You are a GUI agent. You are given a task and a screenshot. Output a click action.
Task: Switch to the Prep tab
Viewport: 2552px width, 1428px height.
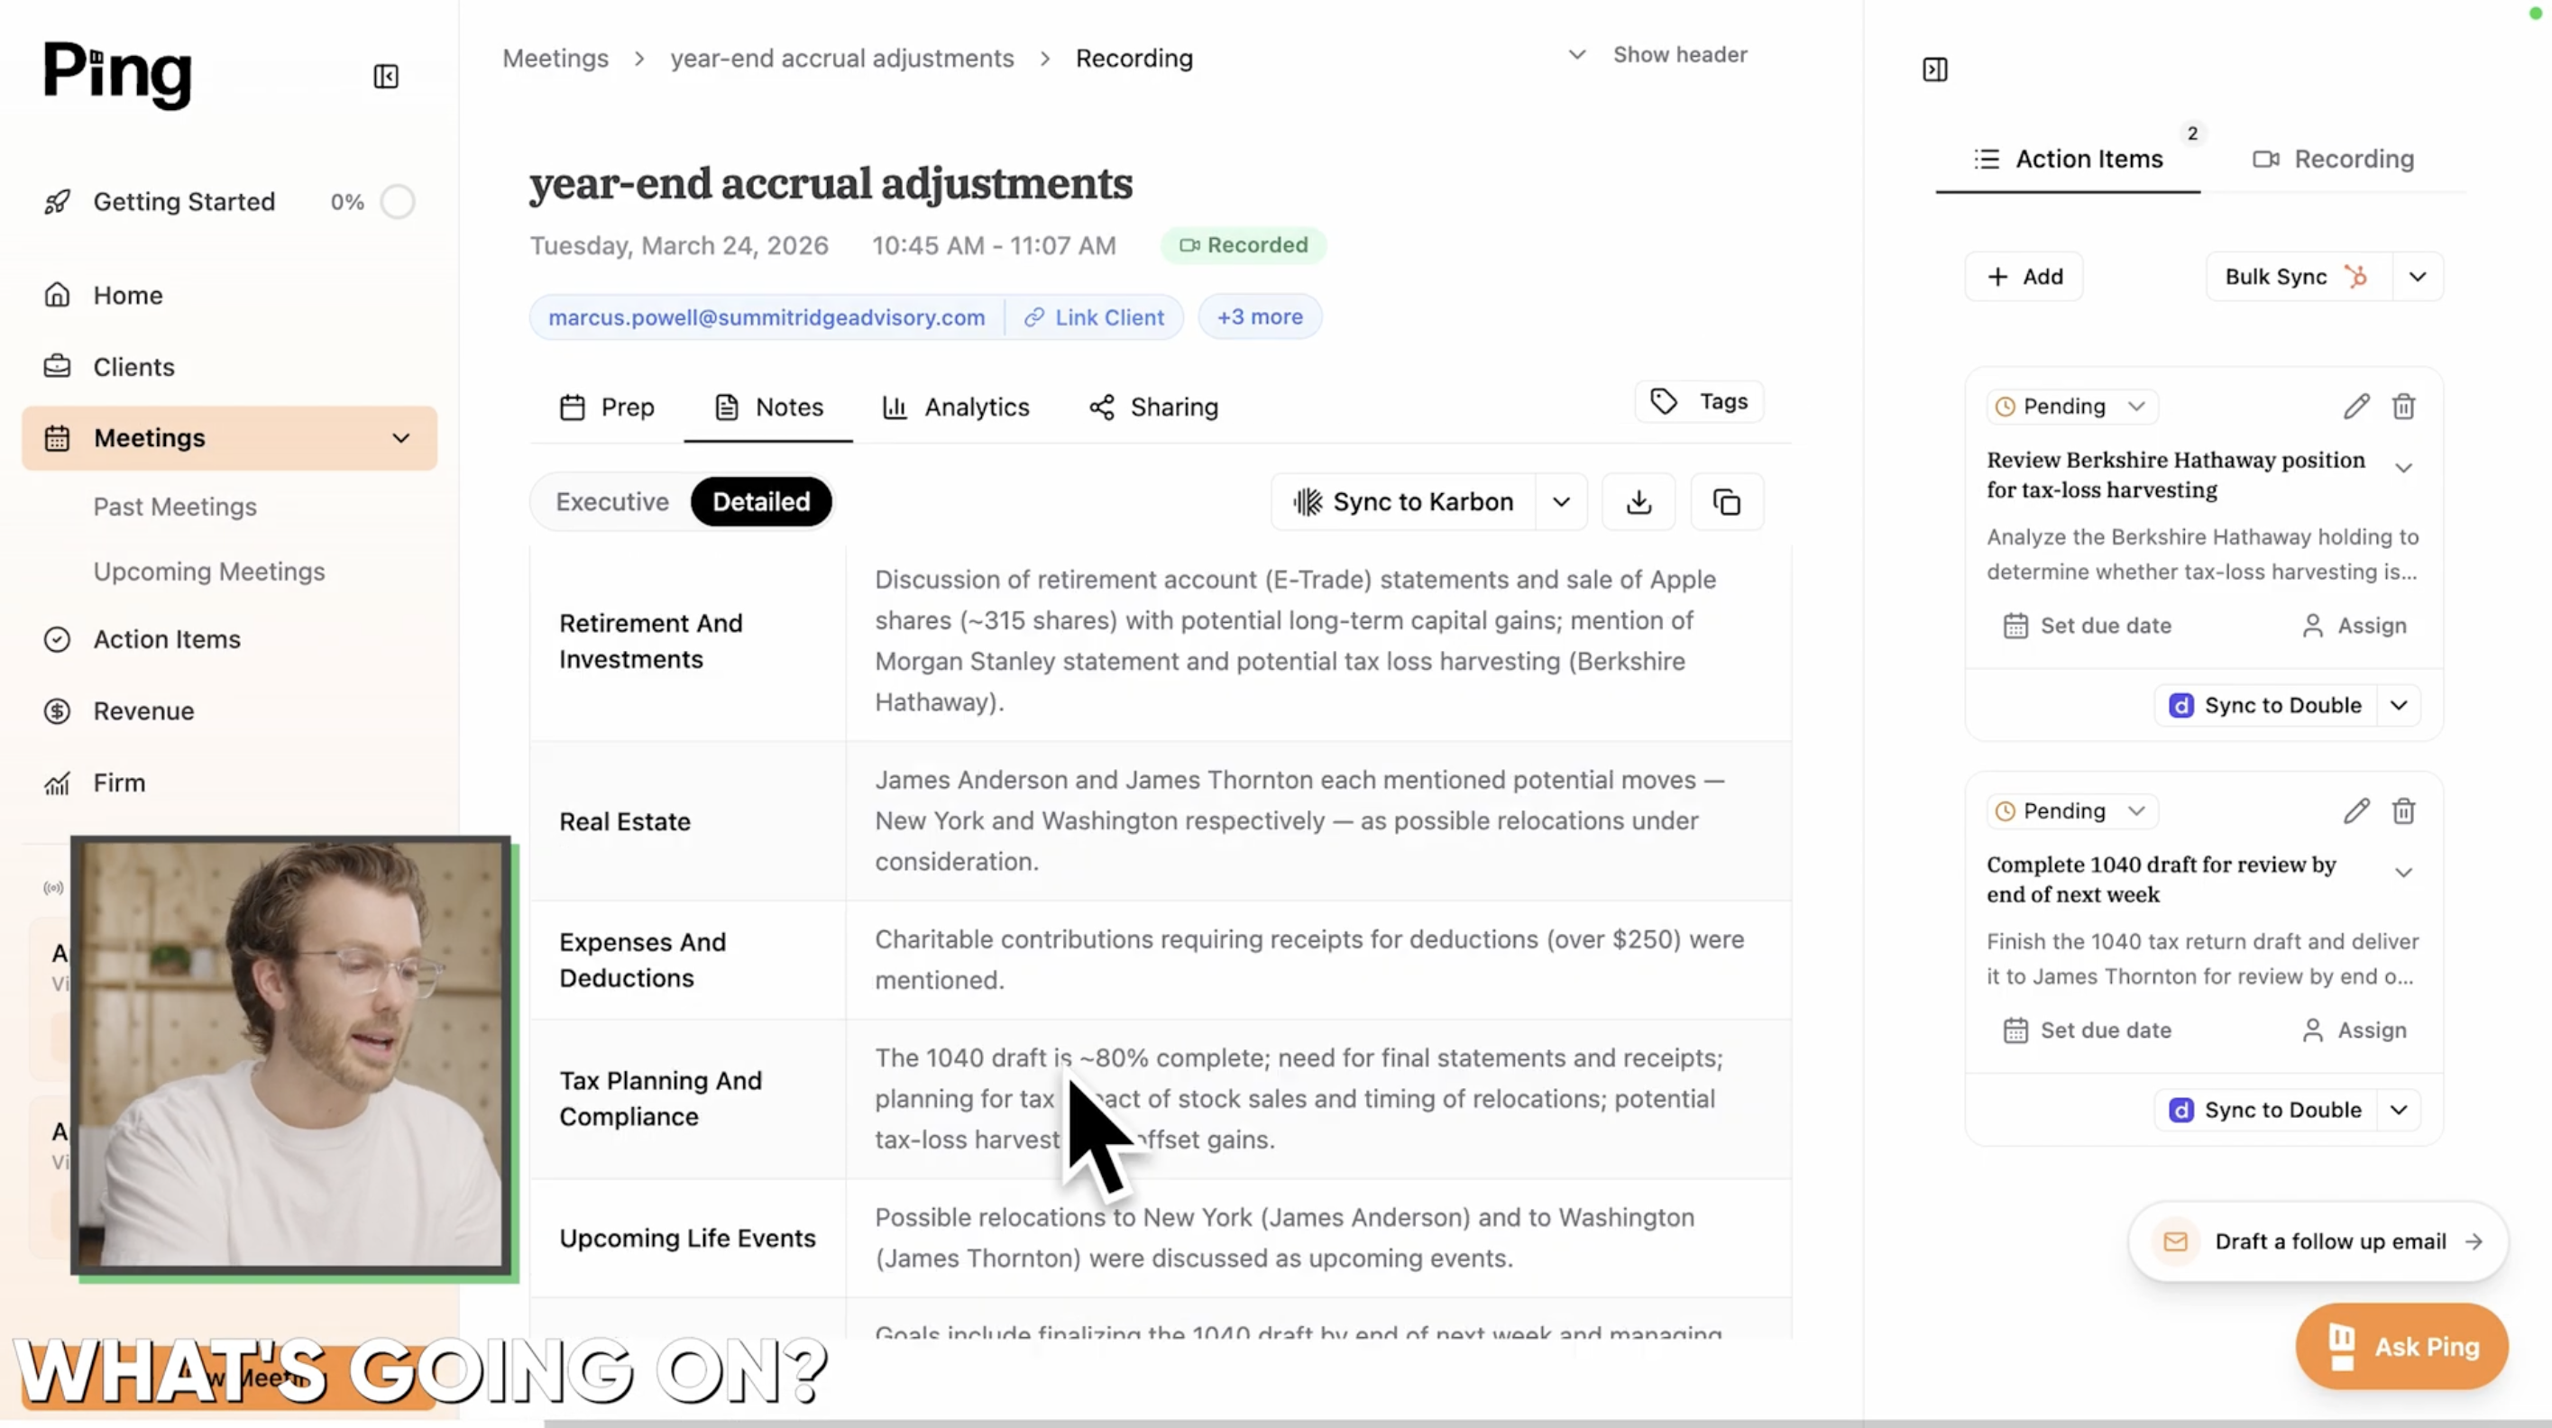point(607,407)
